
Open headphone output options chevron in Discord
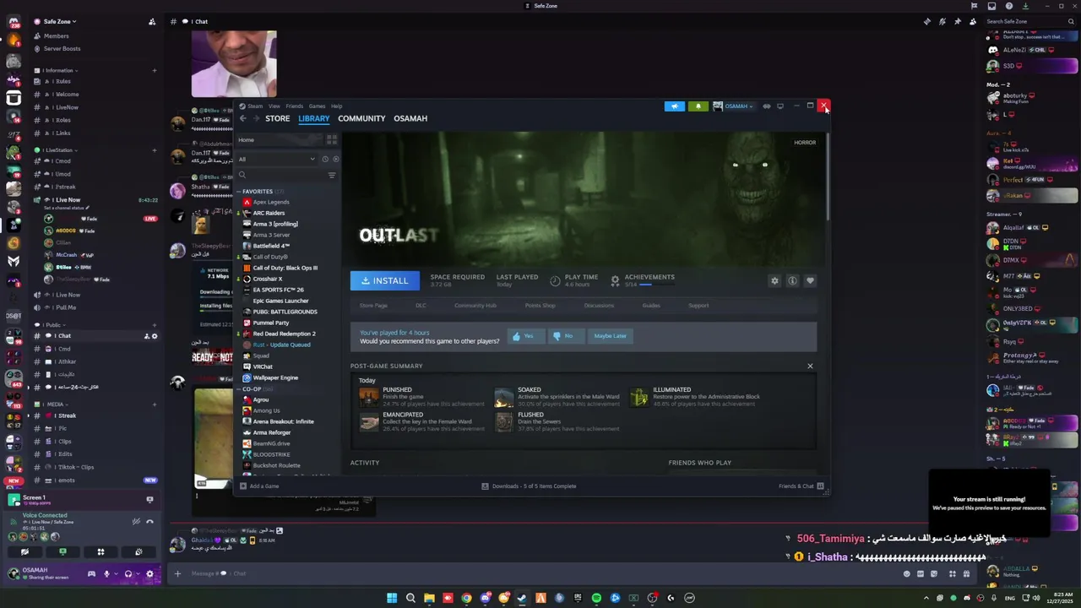[138, 574]
